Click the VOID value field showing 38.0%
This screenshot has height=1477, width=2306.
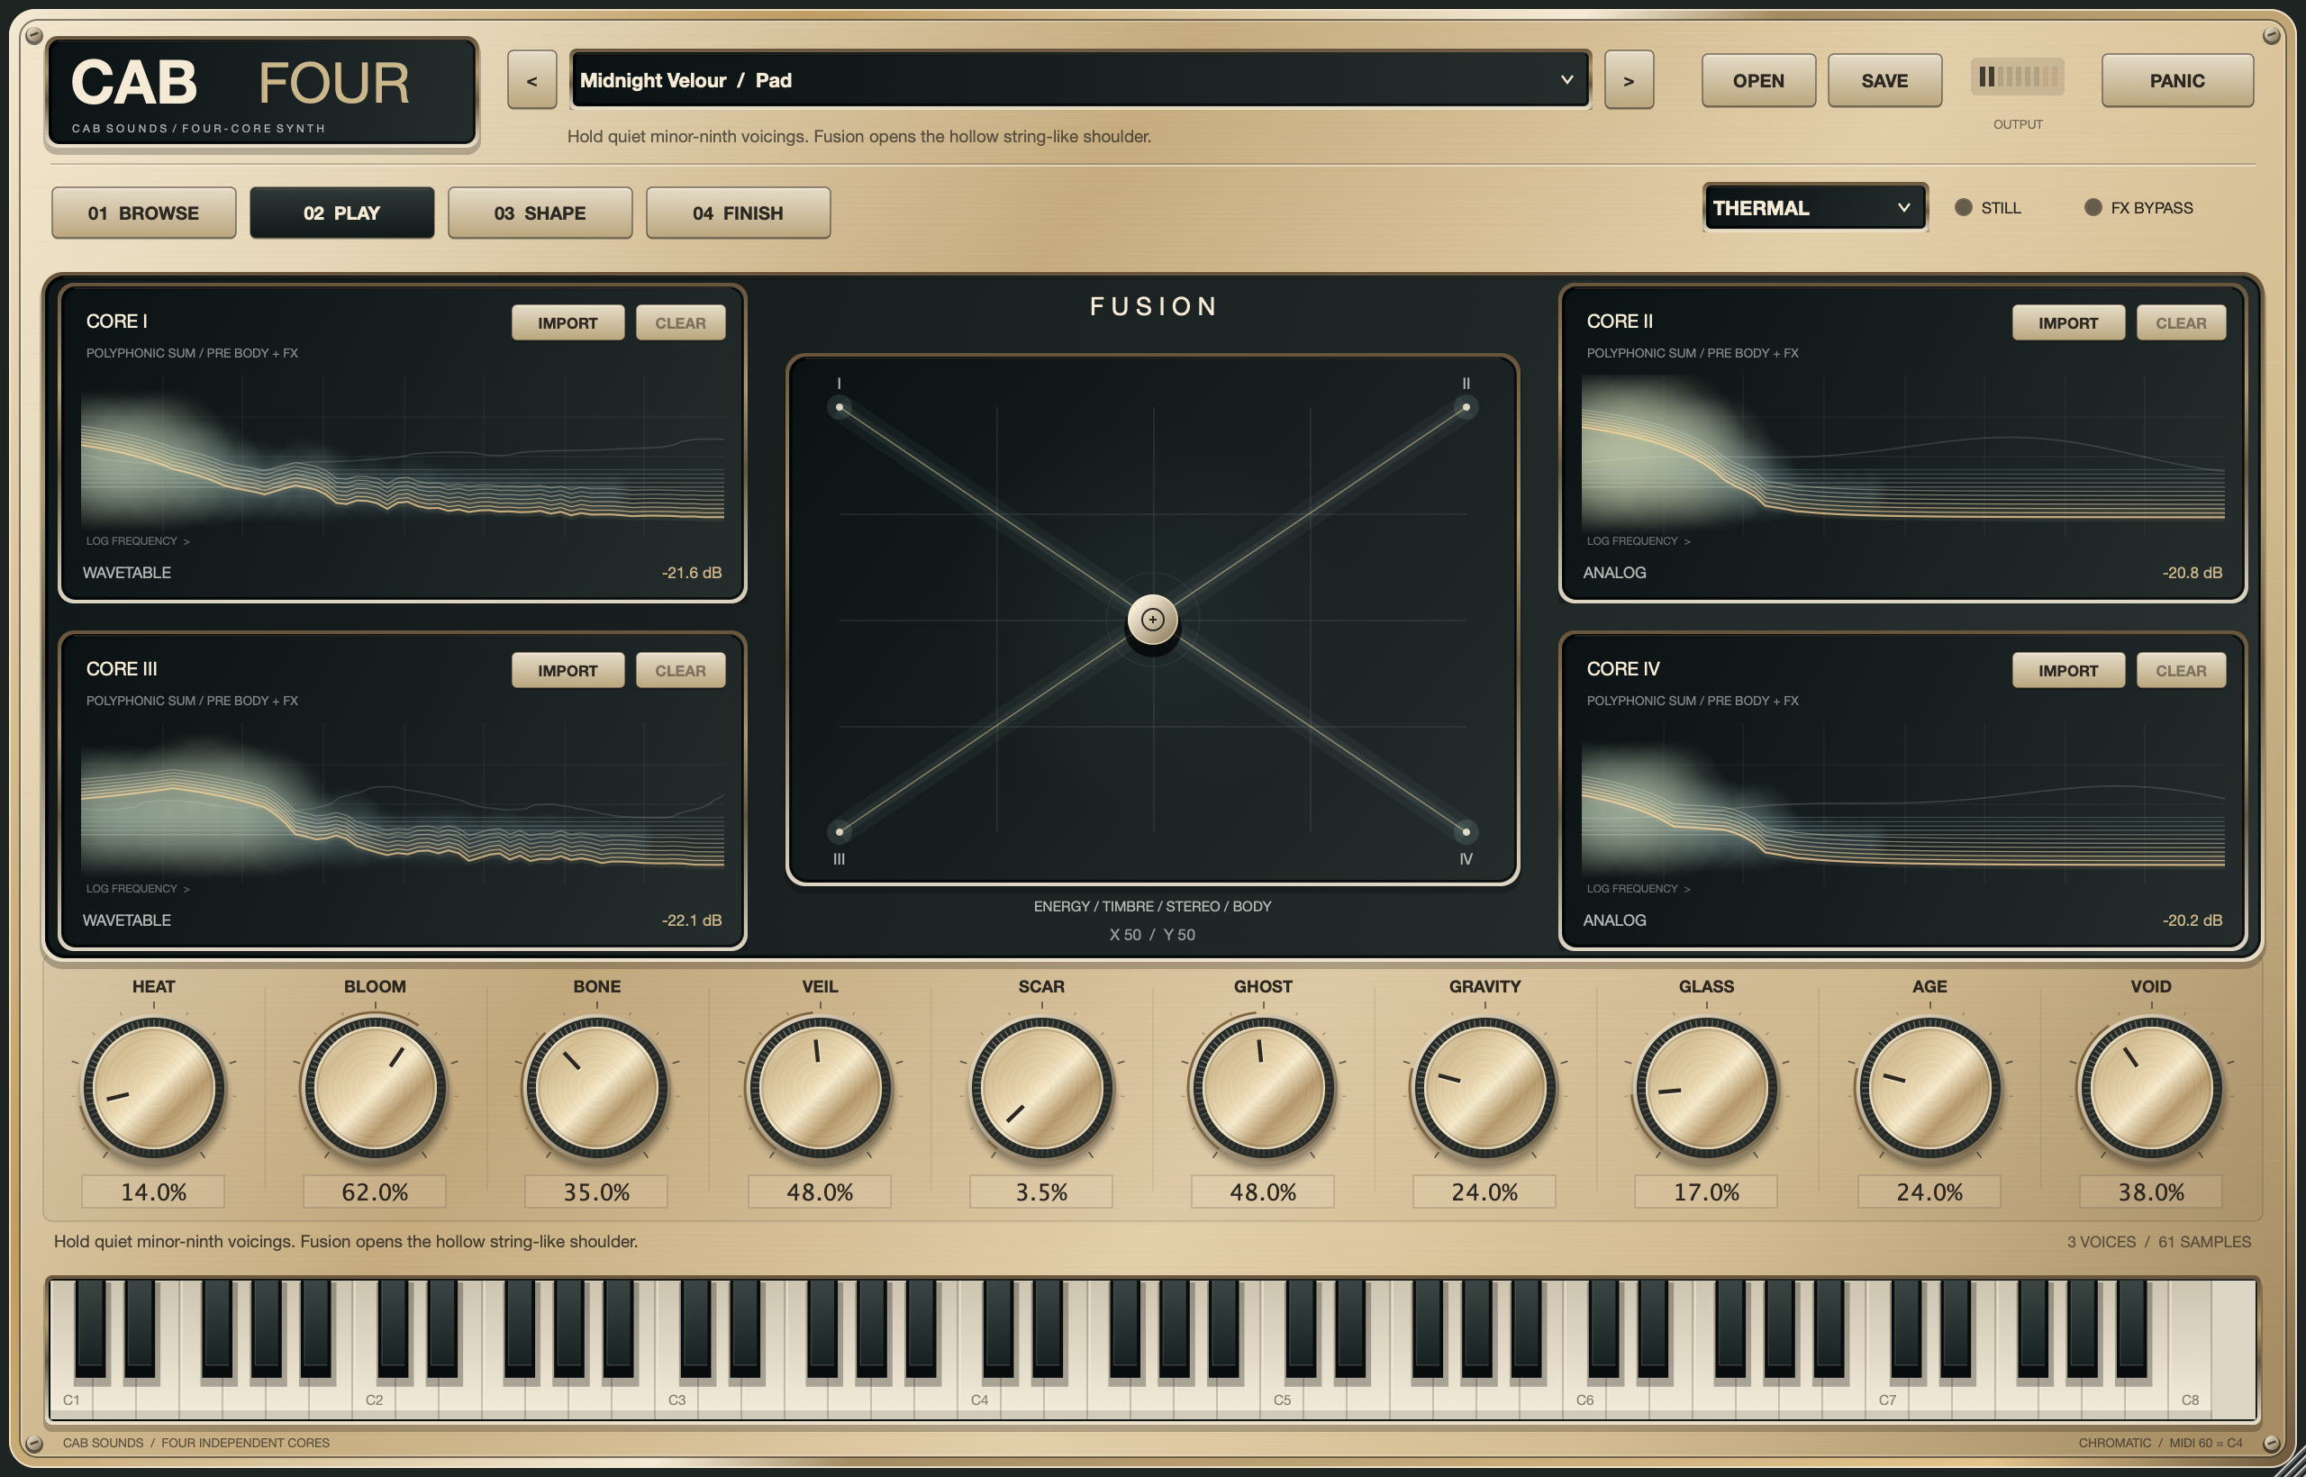click(2150, 1192)
